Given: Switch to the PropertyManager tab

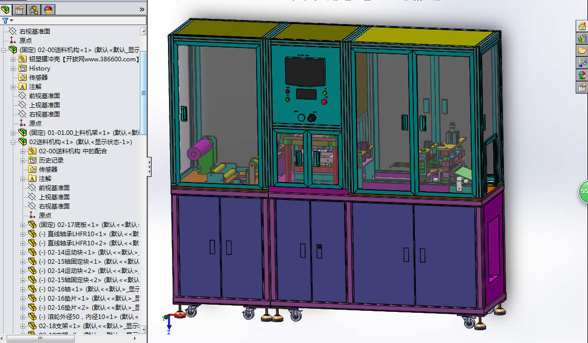Looking at the screenshot, I should (19, 9).
